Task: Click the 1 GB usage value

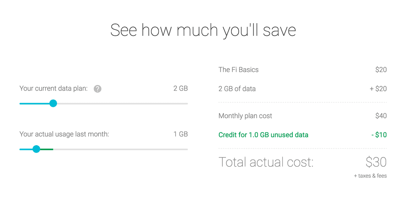Action: [x=180, y=134]
